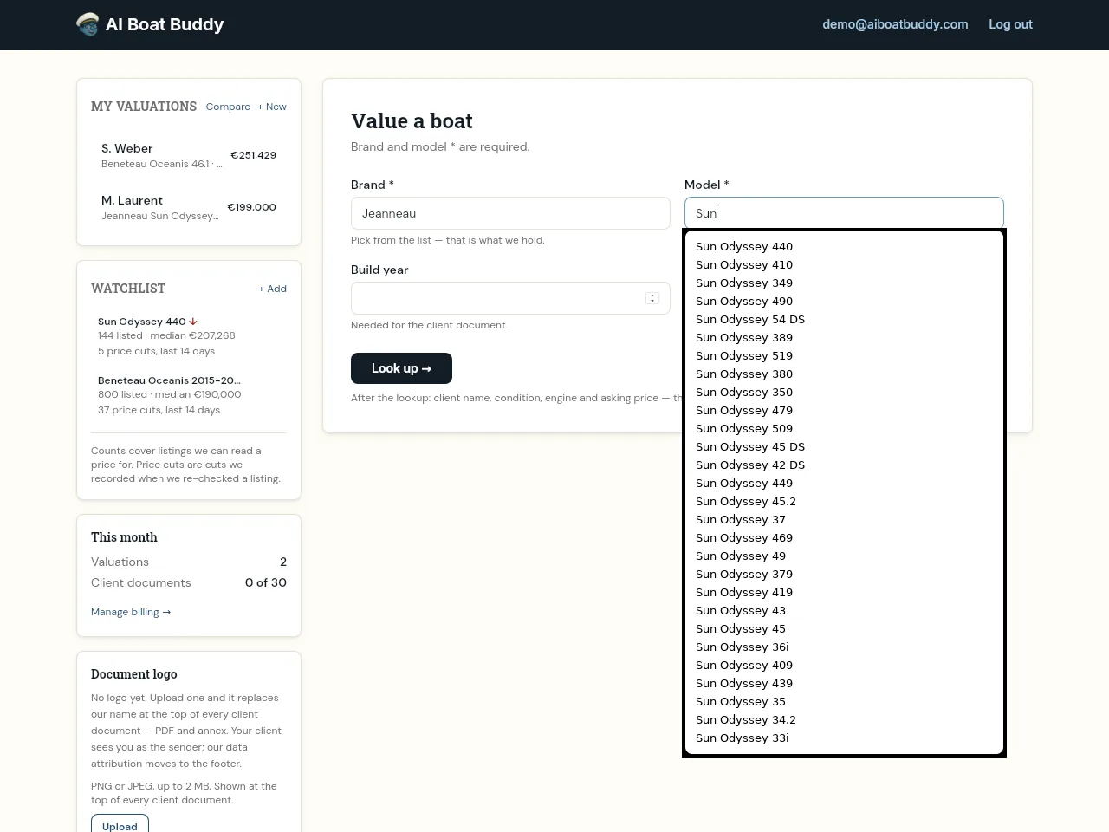The height and width of the screenshot is (832, 1109).
Task: Click the €251,429 valuation amount
Action: (253, 155)
